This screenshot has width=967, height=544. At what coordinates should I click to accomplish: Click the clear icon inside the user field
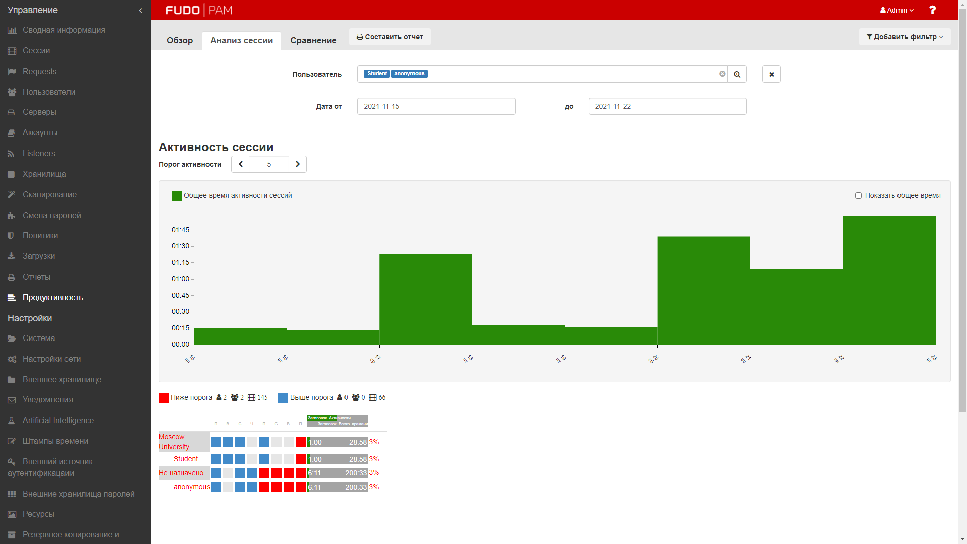click(722, 74)
